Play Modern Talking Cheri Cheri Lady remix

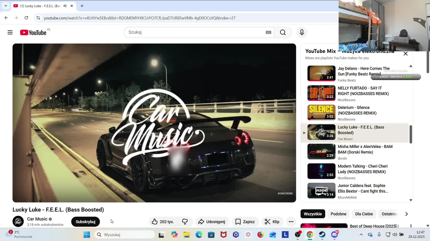[x=354, y=171]
